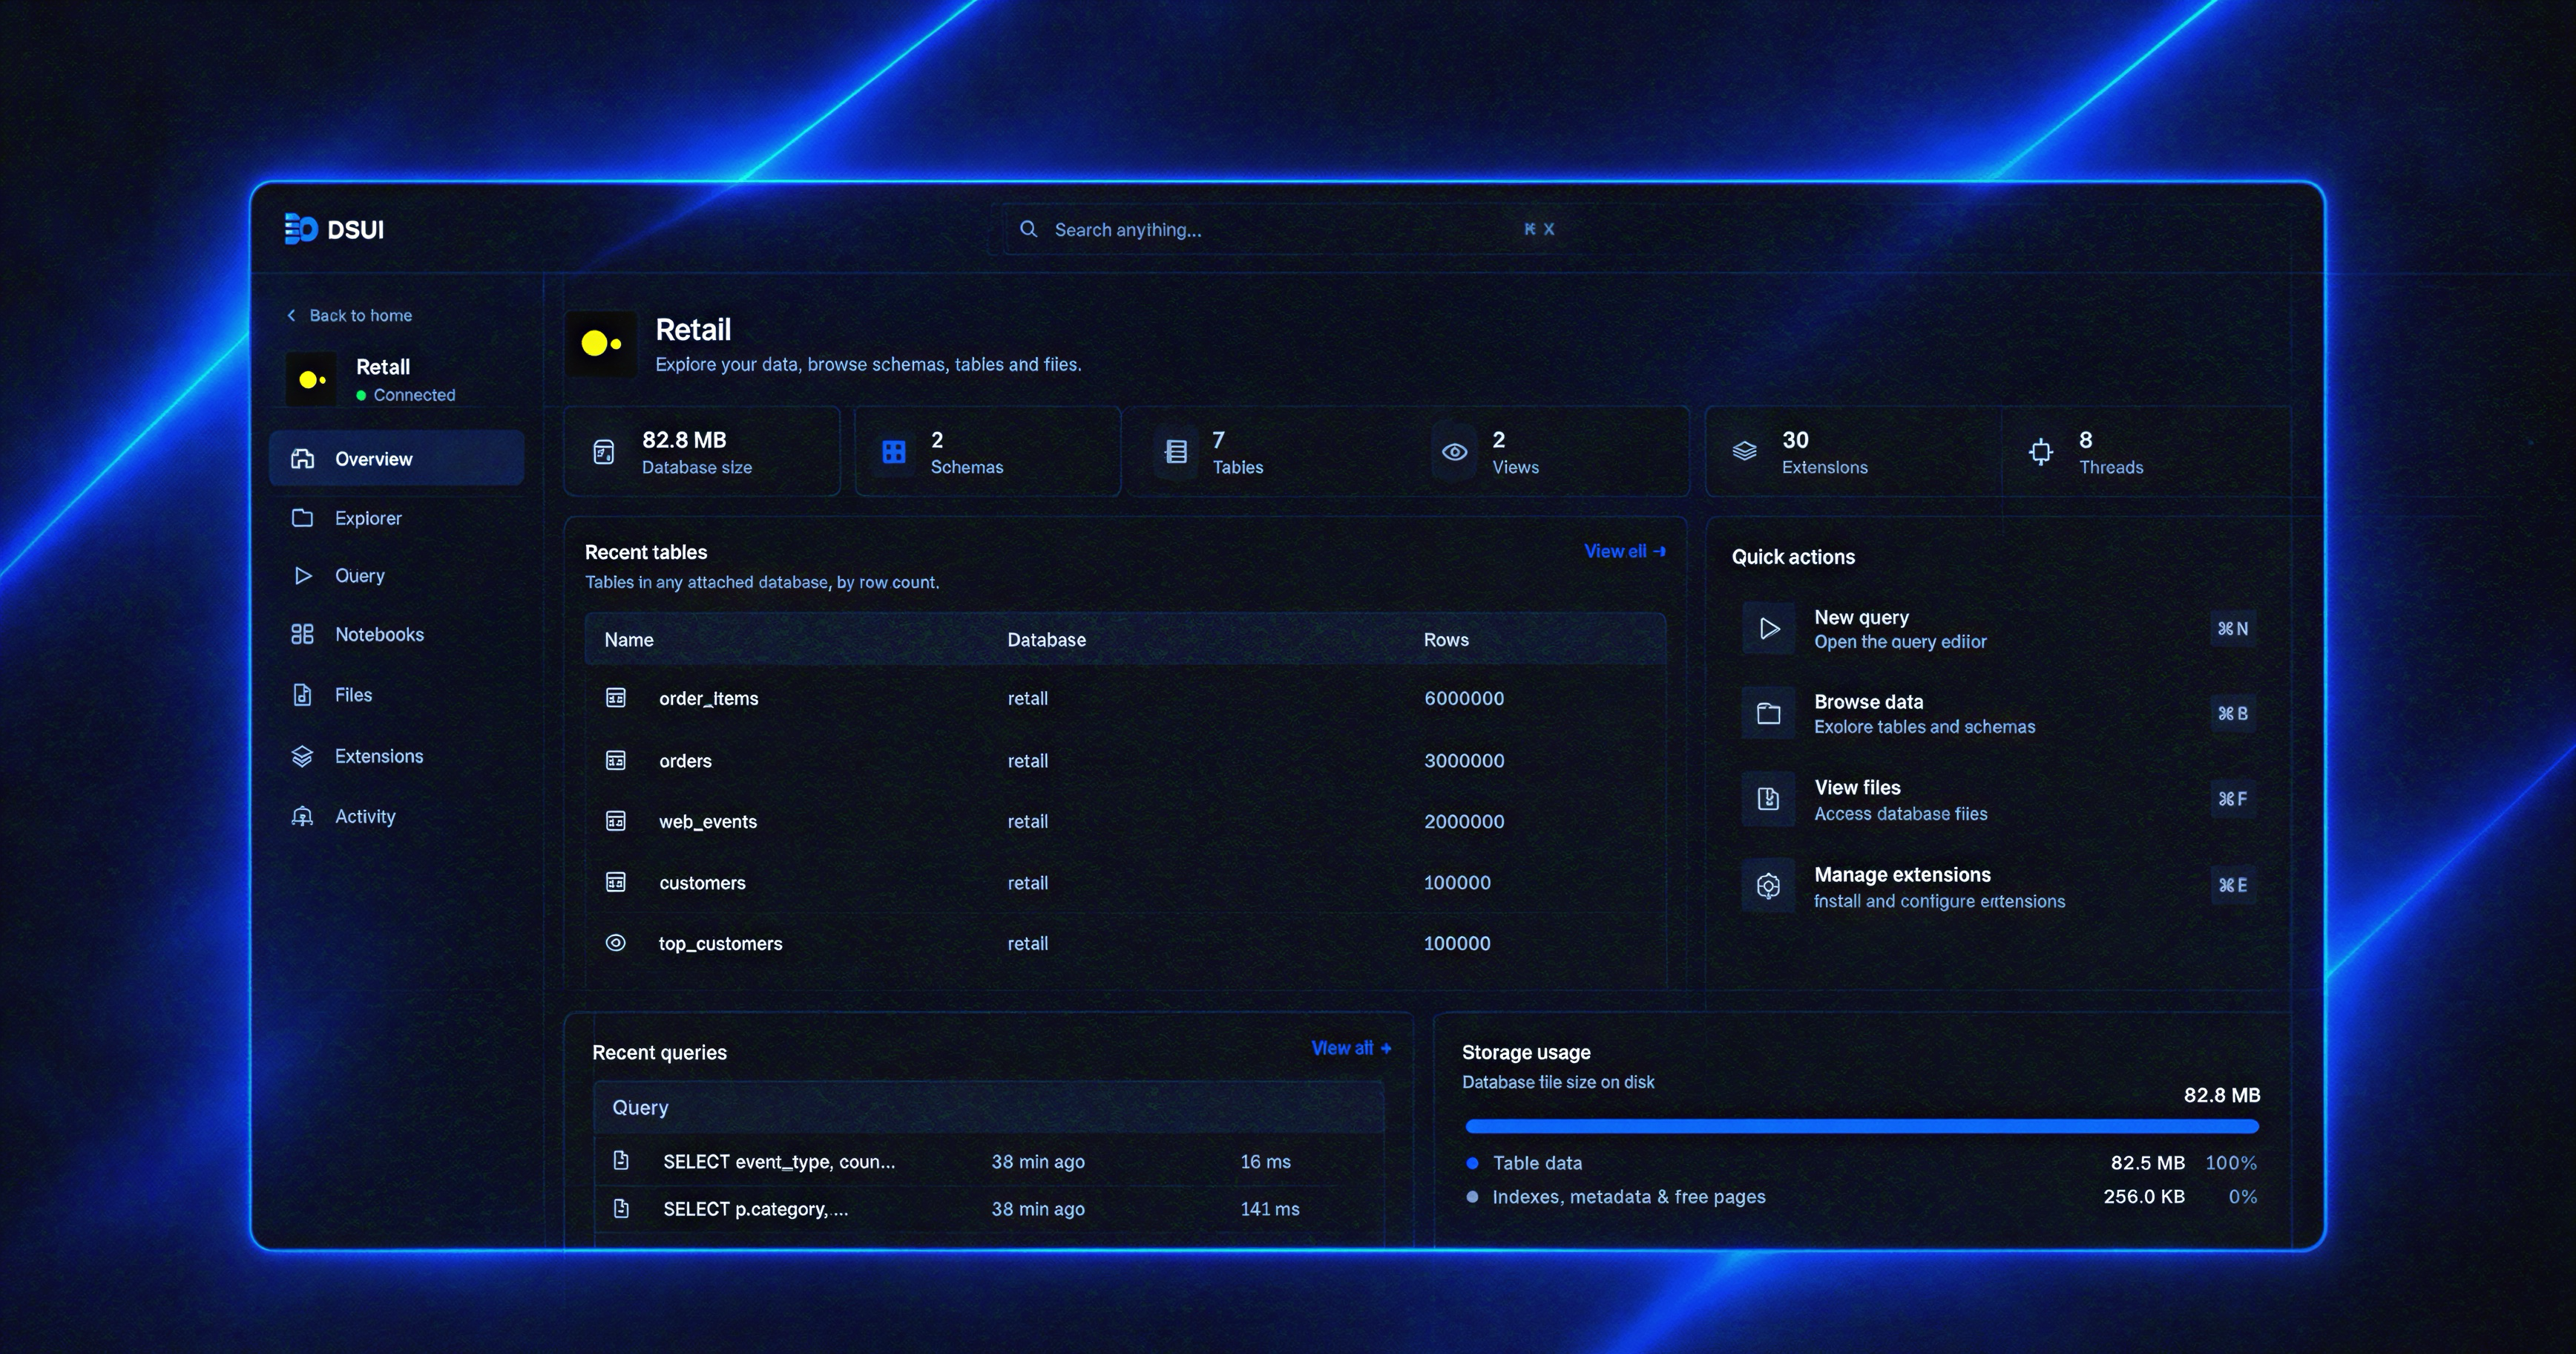This screenshot has width=2576, height=1354.
Task: Open the Query sidebar item
Action: pyautogui.click(x=397, y=575)
